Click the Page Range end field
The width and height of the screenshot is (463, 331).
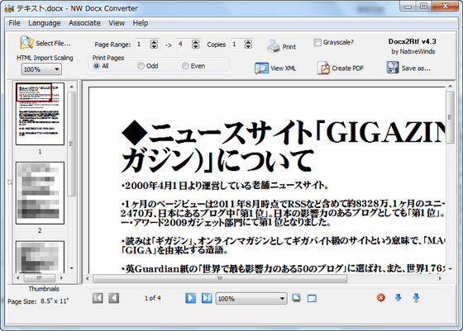[184, 45]
